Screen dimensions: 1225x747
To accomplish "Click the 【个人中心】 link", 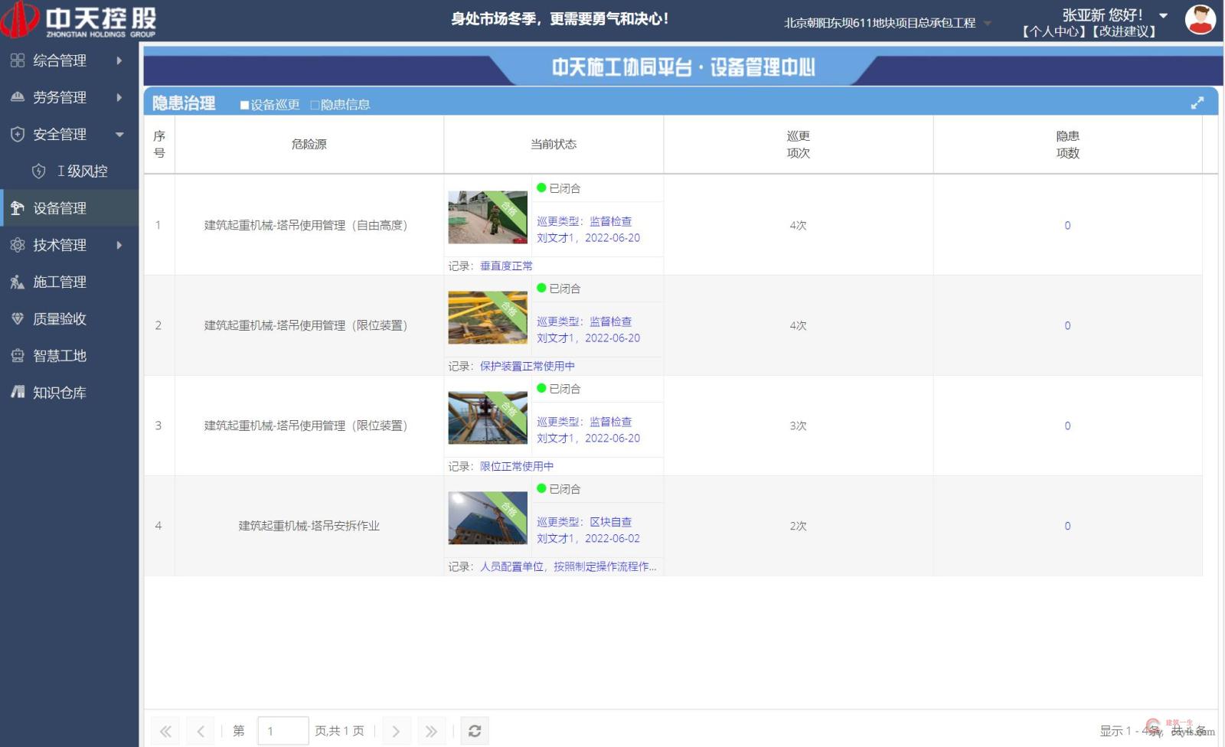I will point(1054,31).
